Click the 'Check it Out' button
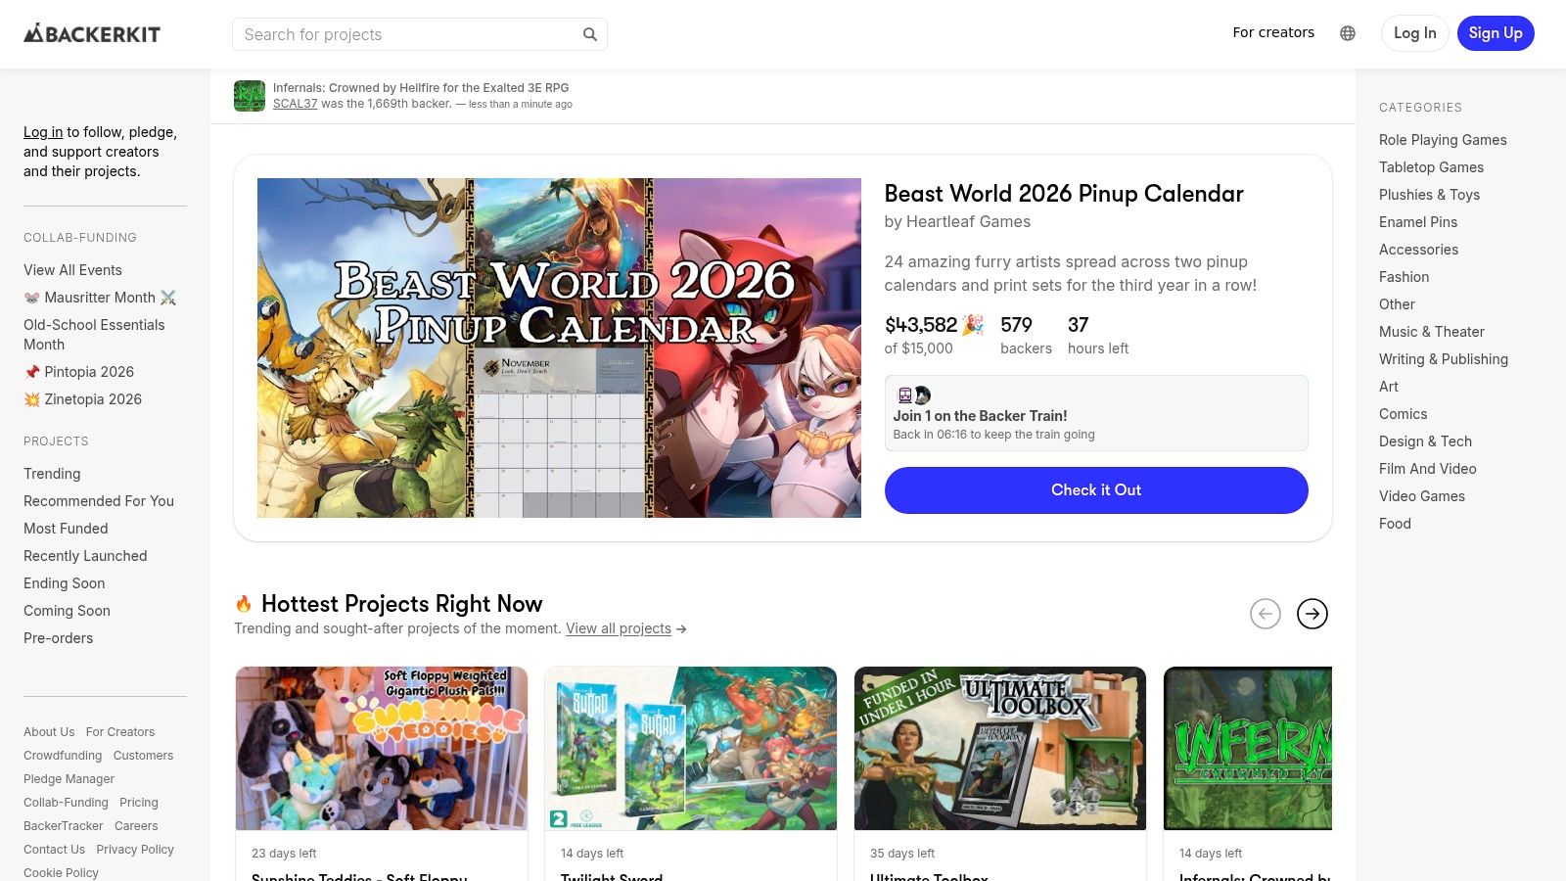 point(1095,489)
